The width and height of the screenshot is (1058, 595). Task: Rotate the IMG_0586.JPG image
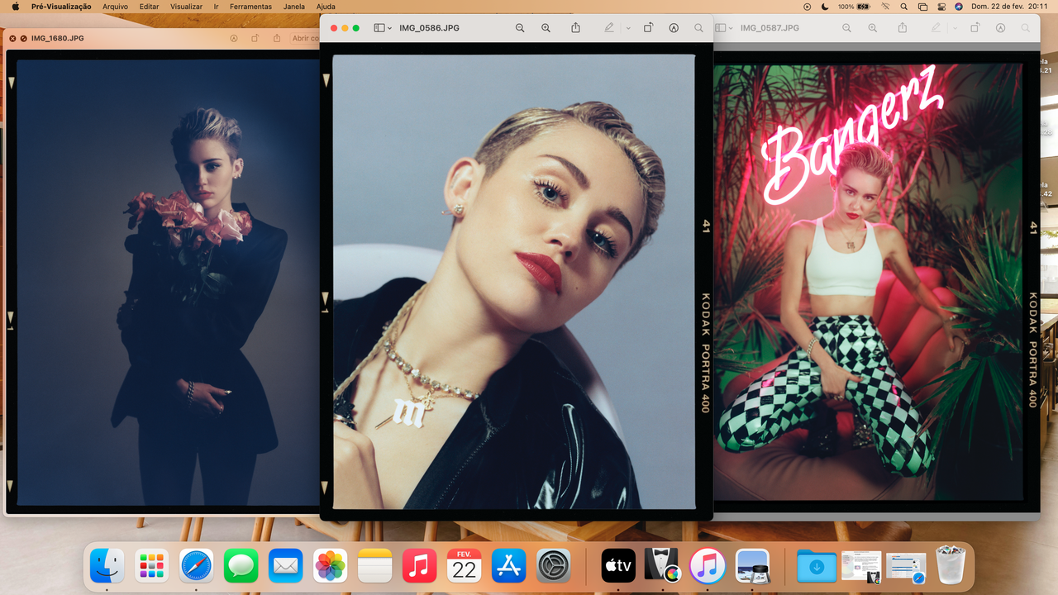[x=648, y=28]
